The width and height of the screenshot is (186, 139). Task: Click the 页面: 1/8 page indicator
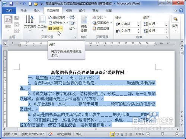[x=10, y=134]
